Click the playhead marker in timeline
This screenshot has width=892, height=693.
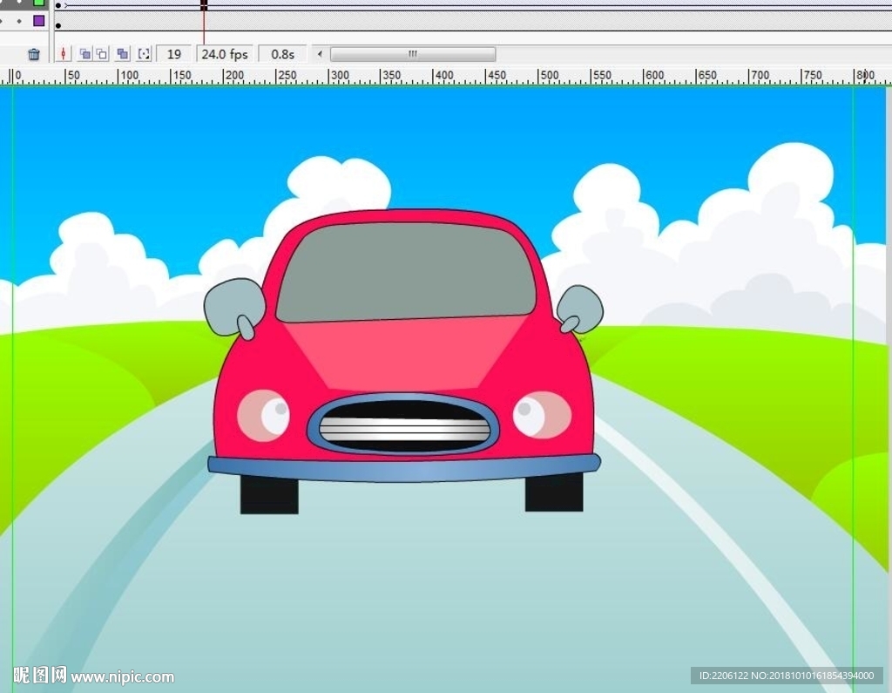click(x=204, y=4)
